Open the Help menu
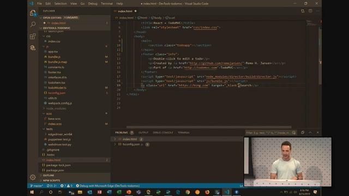The image size is (349, 196). tap(119, 4)
